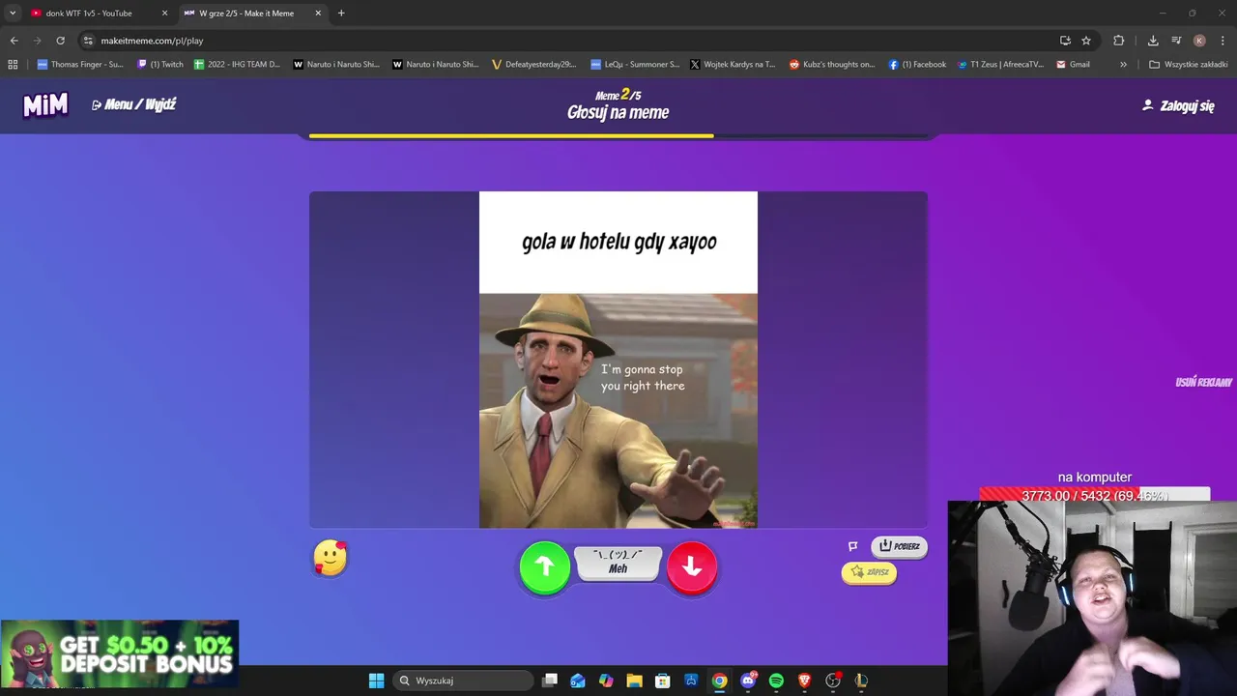Expand hidden bookmarks chevron
The height and width of the screenshot is (696, 1237).
click(x=1123, y=65)
